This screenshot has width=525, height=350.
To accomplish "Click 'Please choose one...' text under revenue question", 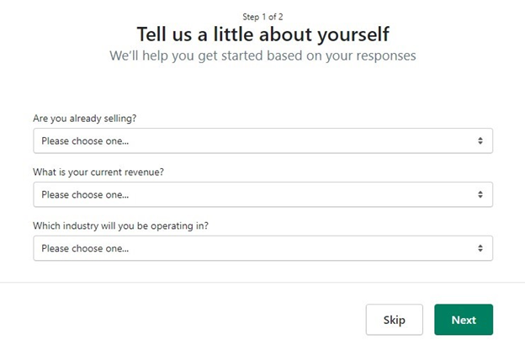I will (x=85, y=194).
